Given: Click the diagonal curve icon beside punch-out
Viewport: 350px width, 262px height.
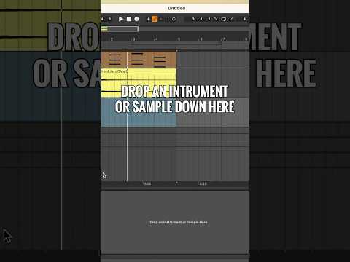Looking at the screenshot, I should coord(231,19).
